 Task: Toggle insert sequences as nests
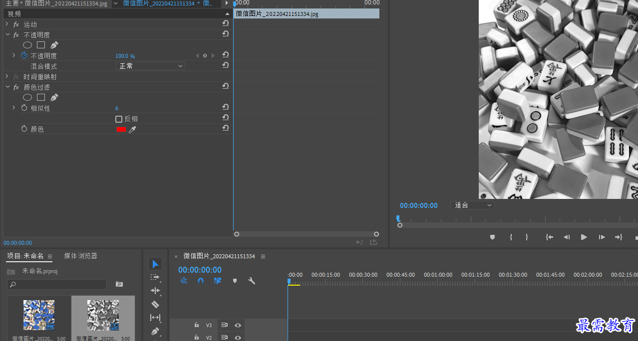[184, 281]
